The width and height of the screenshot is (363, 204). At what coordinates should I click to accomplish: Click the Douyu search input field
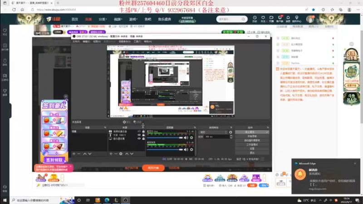[229, 19]
